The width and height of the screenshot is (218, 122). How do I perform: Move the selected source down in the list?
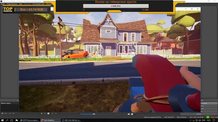point(56,114)
